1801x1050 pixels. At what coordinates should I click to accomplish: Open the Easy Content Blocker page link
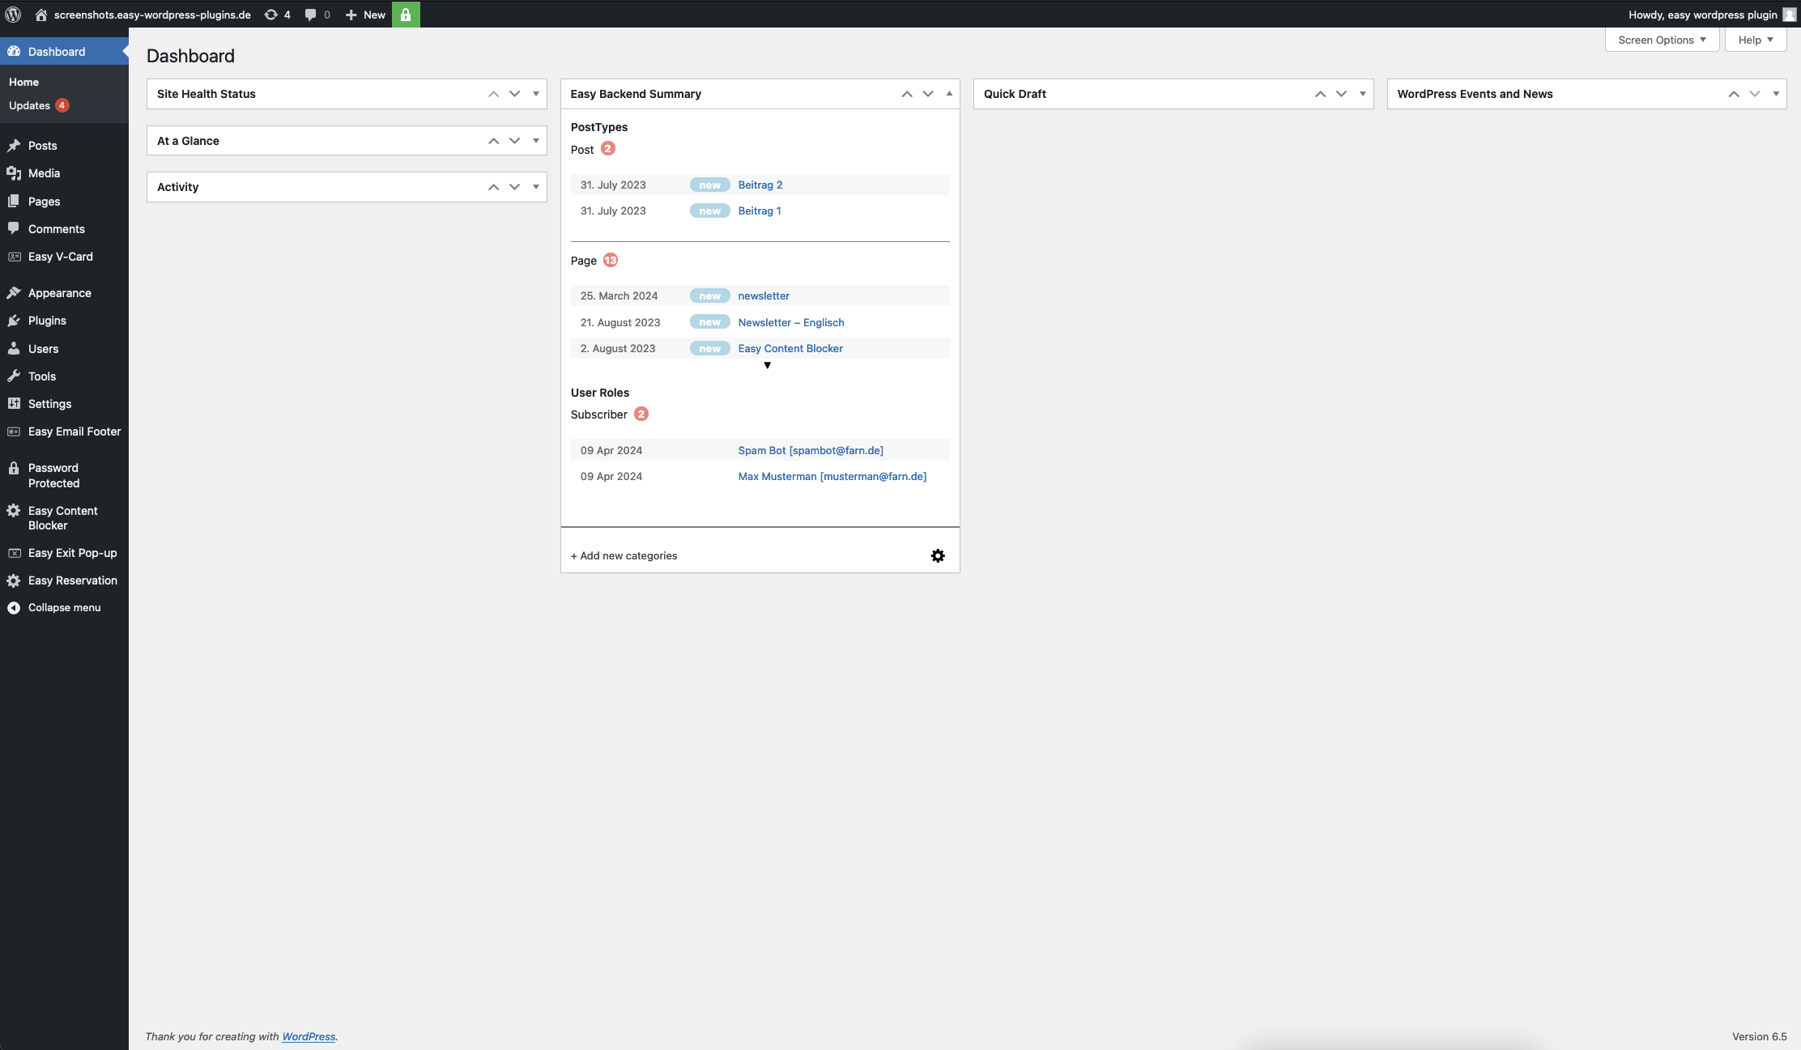[x=790, y=348]
